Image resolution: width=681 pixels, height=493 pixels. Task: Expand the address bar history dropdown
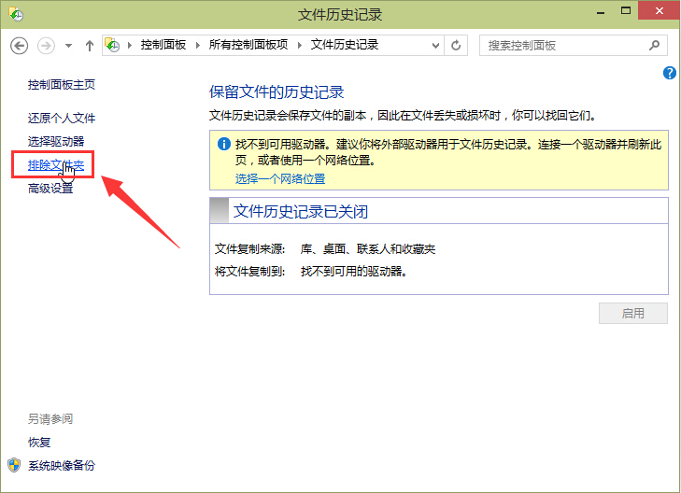(x=436, y=45)
